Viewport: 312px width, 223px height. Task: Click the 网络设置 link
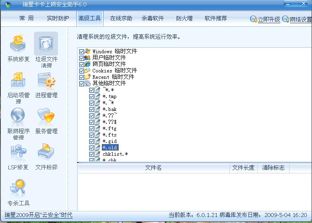tap(301, 20)
